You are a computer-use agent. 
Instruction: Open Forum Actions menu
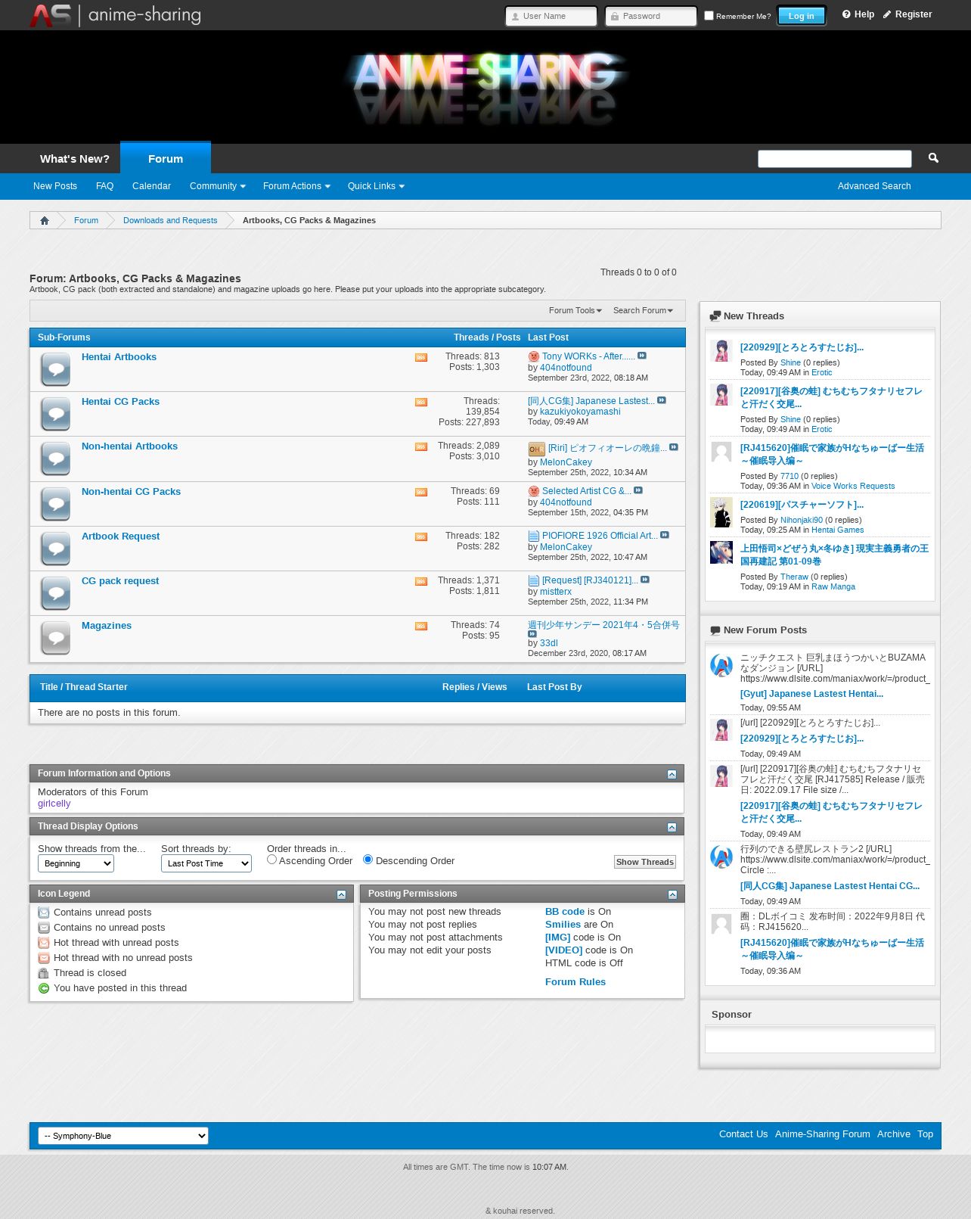pyautogui.click(x=296, y=186)
